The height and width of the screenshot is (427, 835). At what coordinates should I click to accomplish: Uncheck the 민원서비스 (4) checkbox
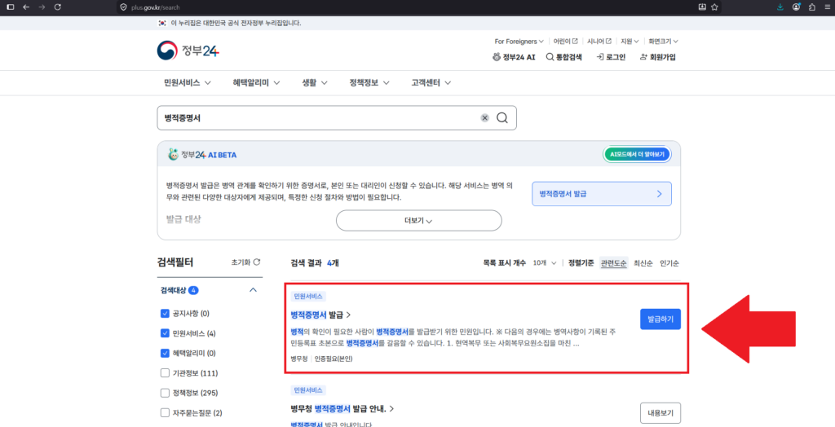tap(165, 333)
